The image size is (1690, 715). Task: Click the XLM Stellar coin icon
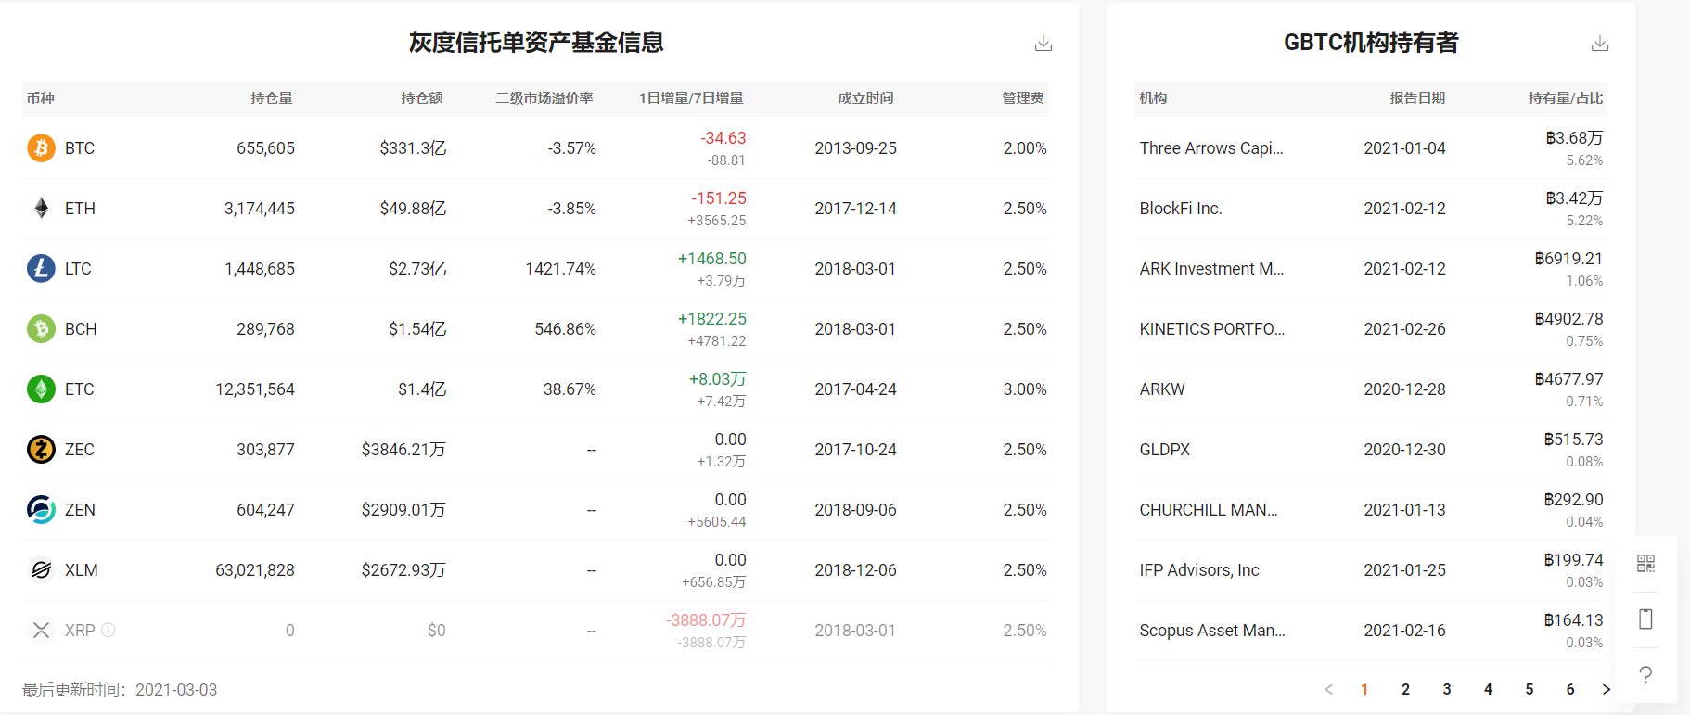coord(41,569)
